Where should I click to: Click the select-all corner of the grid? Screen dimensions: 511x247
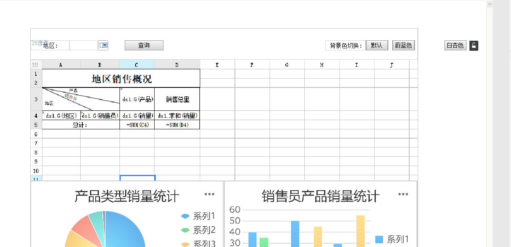tap(36, 64)
